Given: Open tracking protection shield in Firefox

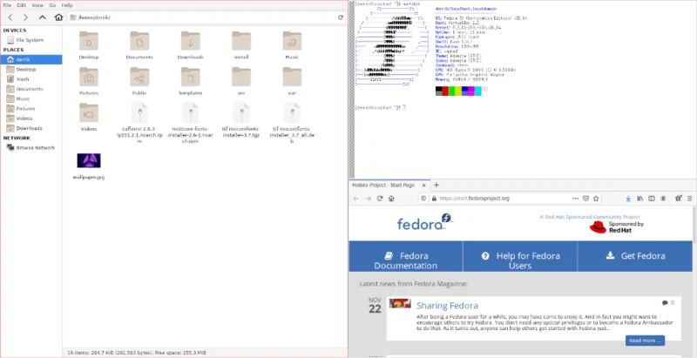Looking at the screenshot, I should click(x=423, y=199).
